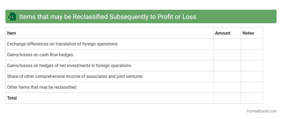This screenshot has width=282, height=119.
Task: Click Notes cell for Exchange differences row
Action: tap(252, 44)
